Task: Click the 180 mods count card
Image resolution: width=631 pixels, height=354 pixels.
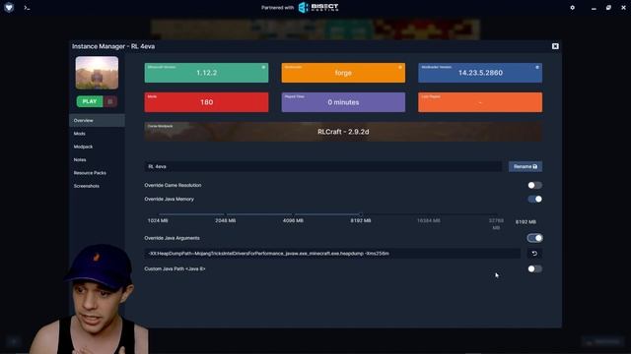Action: click(x=206, y=102)
